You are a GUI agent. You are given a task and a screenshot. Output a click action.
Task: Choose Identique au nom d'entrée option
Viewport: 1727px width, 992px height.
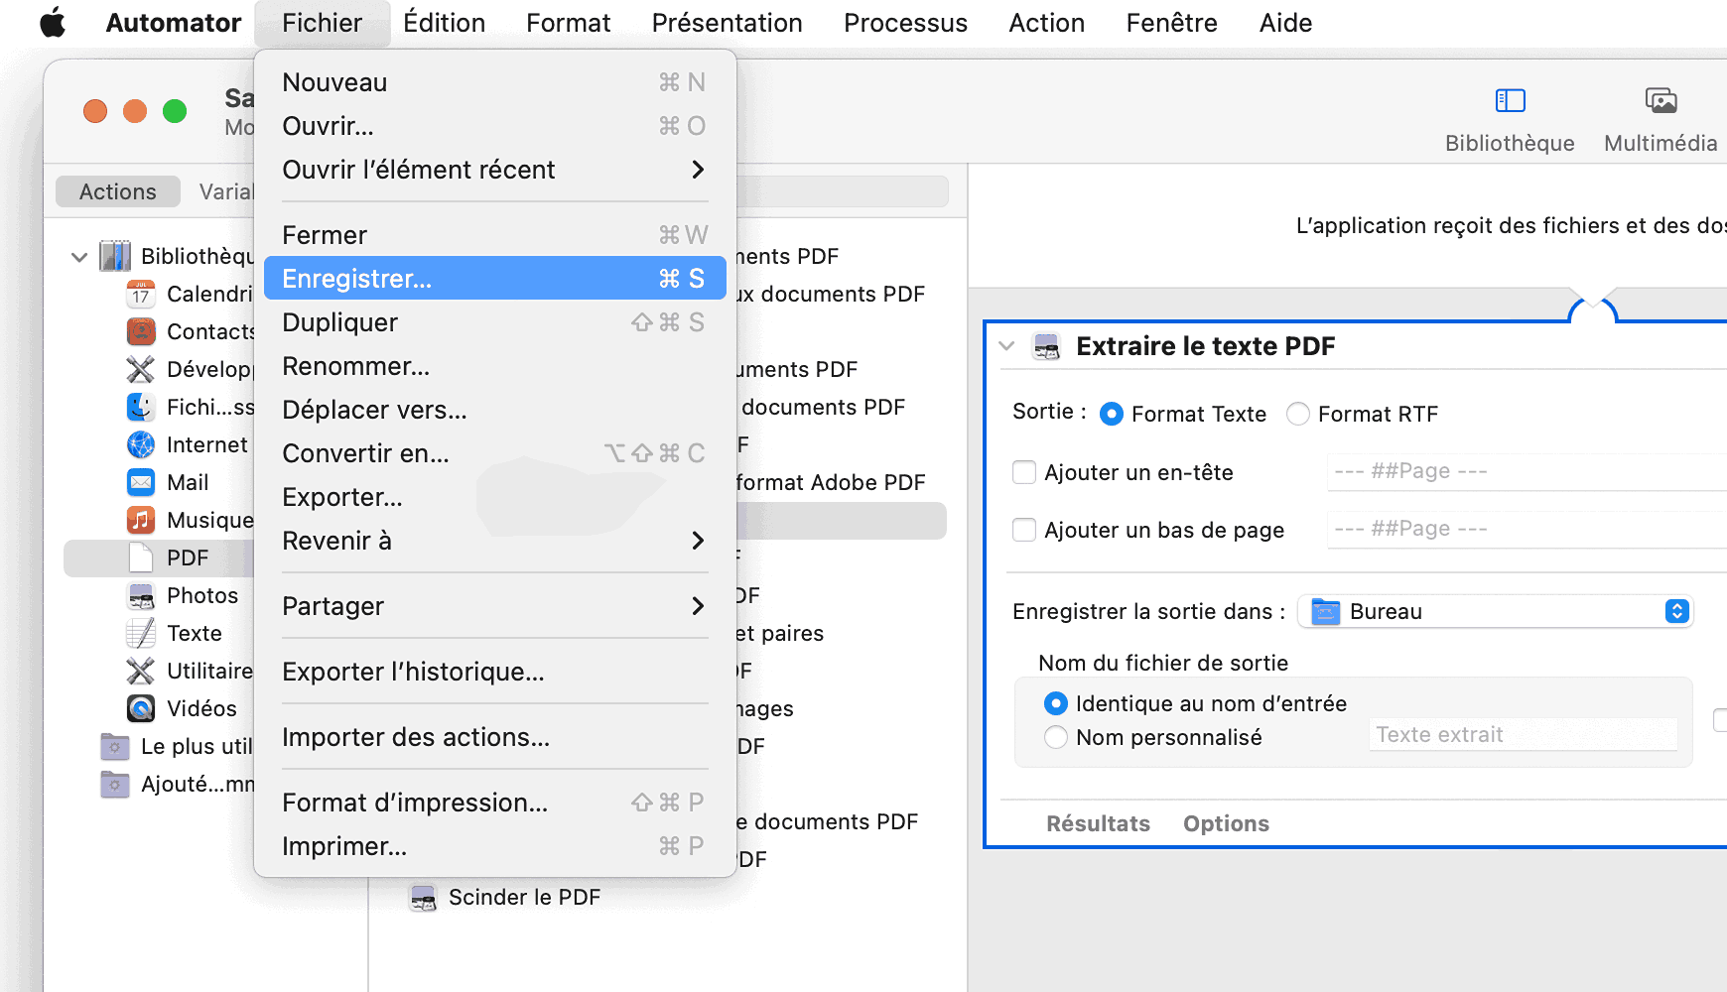click(1056, 703)
